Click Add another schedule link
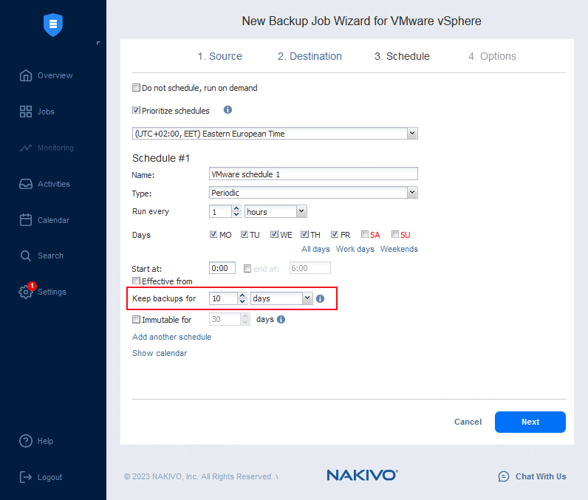The height and width of the screenshot is (500, 588). tap(172, 337)
